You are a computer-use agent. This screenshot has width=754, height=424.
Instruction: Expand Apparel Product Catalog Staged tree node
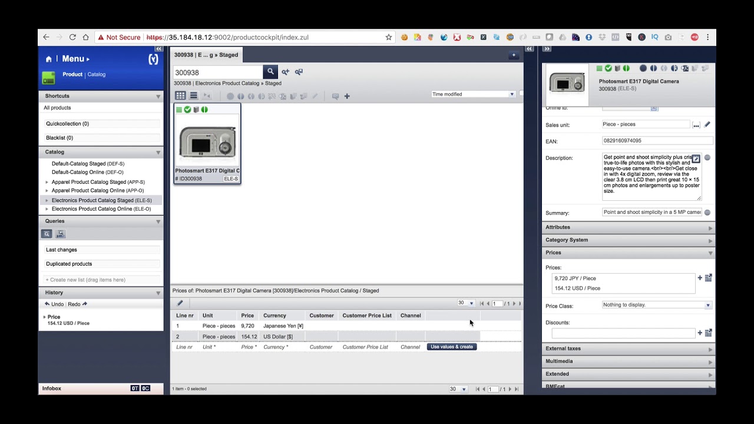coord(47,182)
